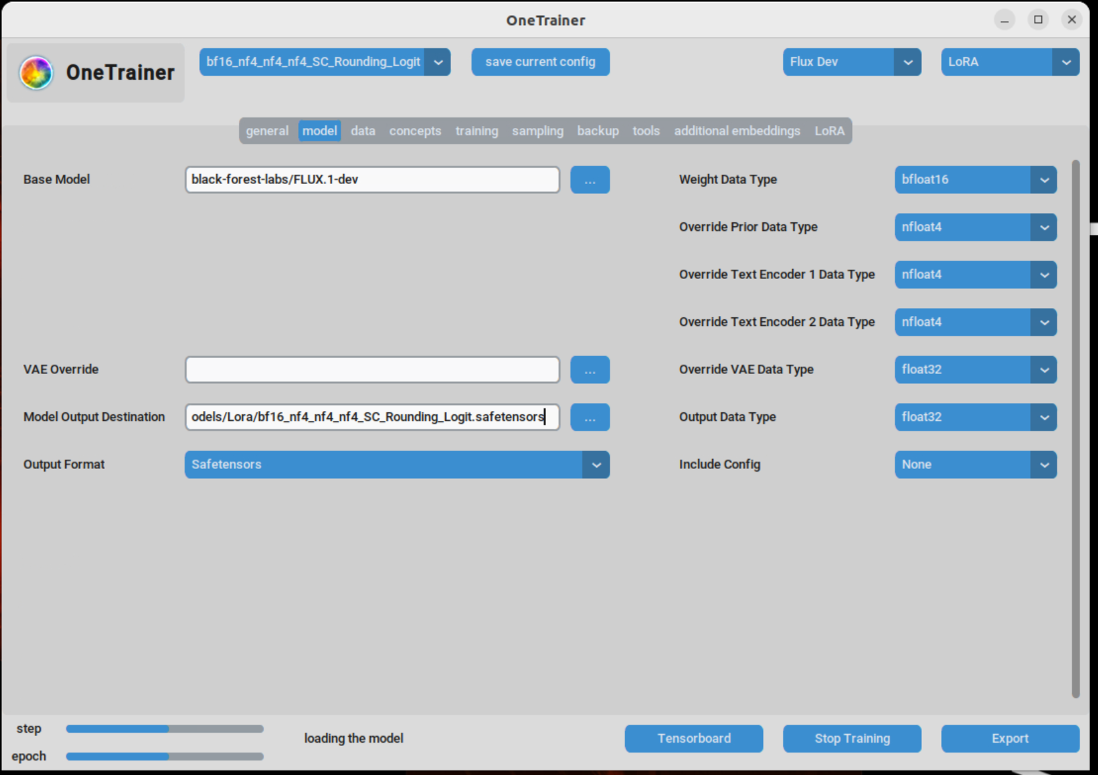
Task: Open the LoRA settings tab
Action: click(x=830, y=131)
